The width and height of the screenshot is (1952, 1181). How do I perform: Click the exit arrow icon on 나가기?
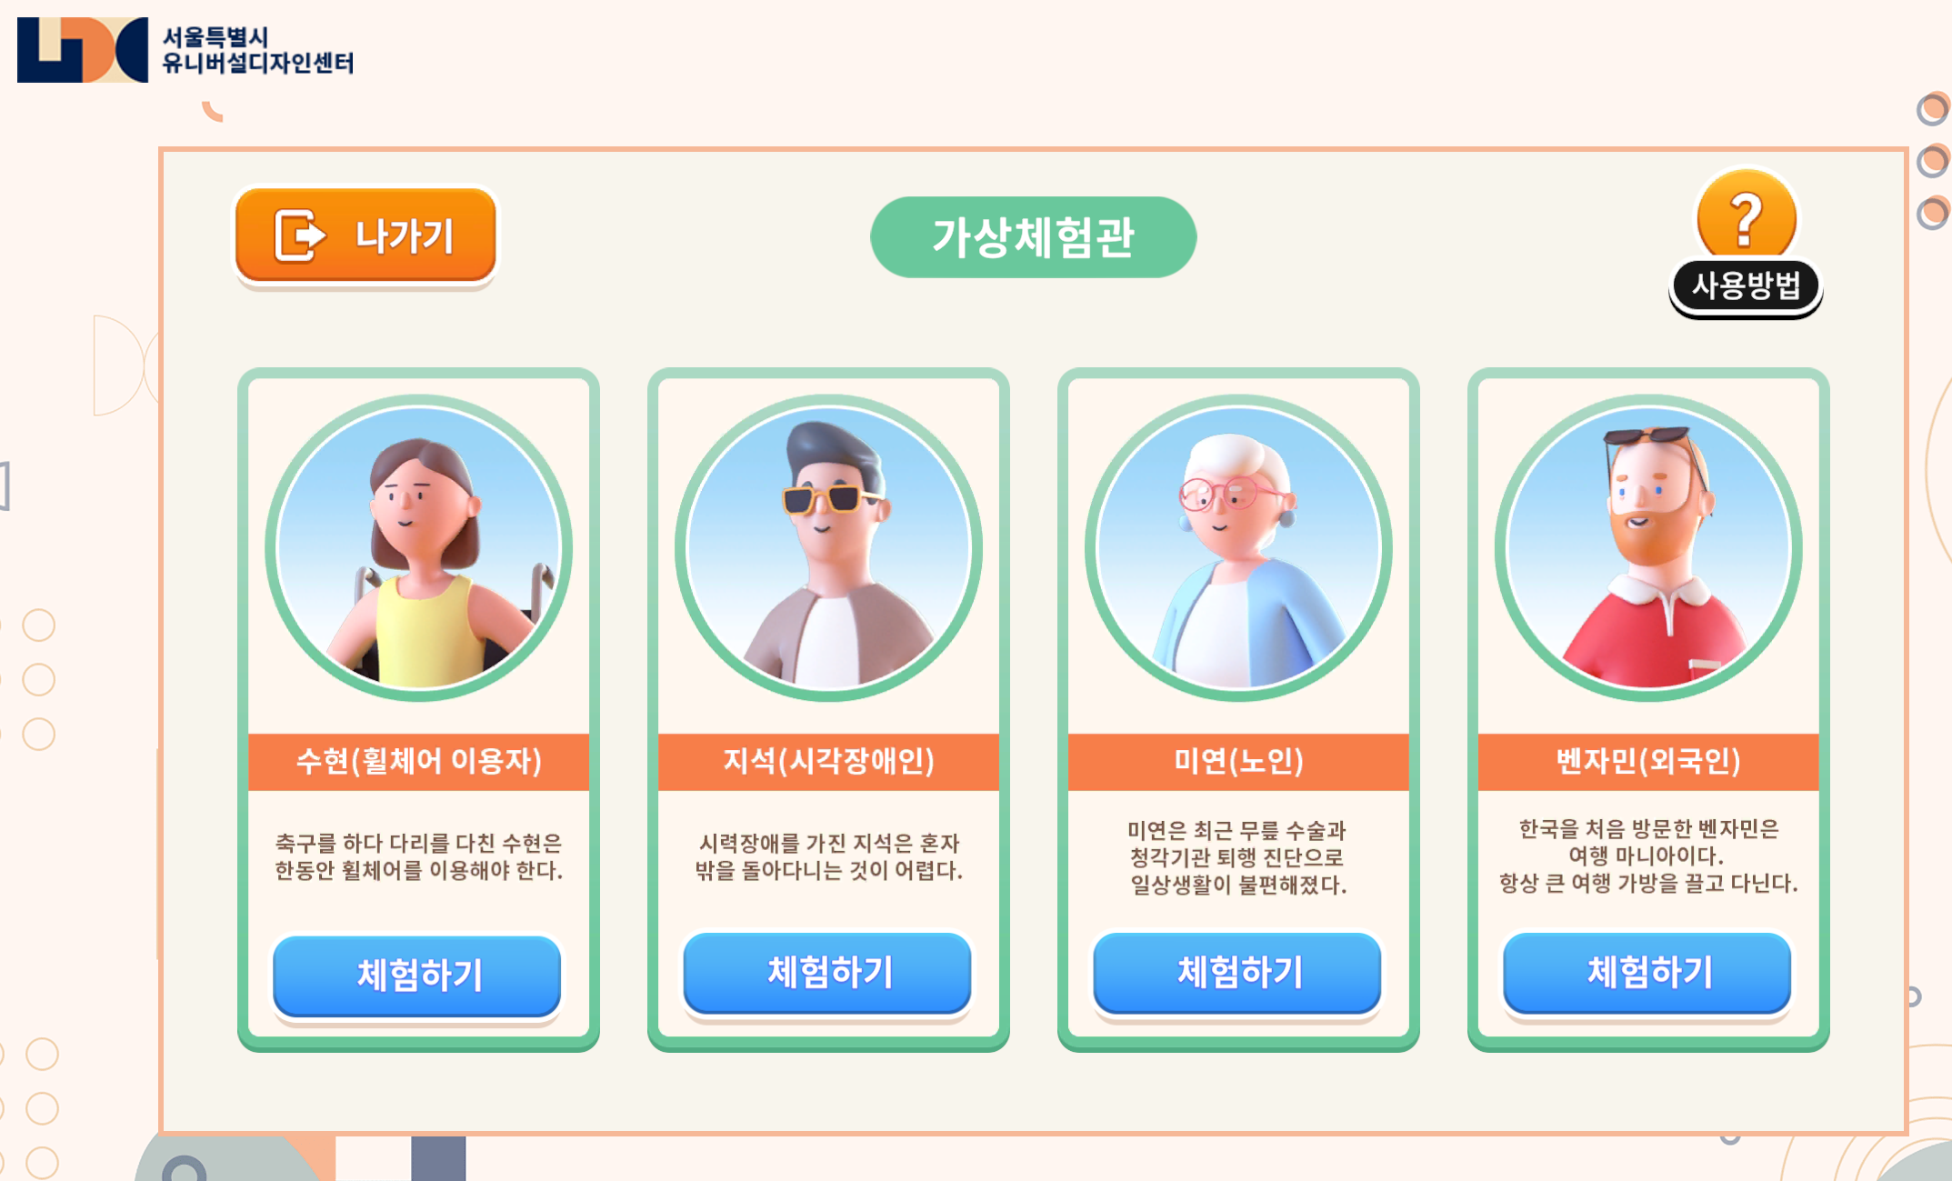[300, 235]
